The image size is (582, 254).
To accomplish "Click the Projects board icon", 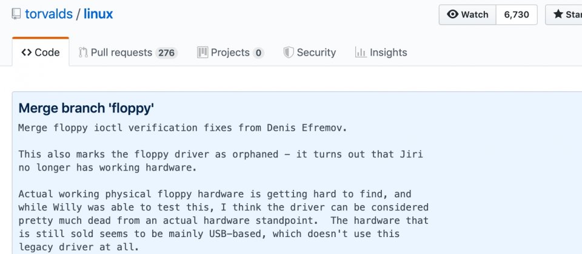I will point(202,53).
